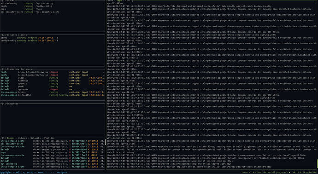
Task: Click the 23:08:58 Caddyfile deployed log line
Action: click(x=189, y=167)
